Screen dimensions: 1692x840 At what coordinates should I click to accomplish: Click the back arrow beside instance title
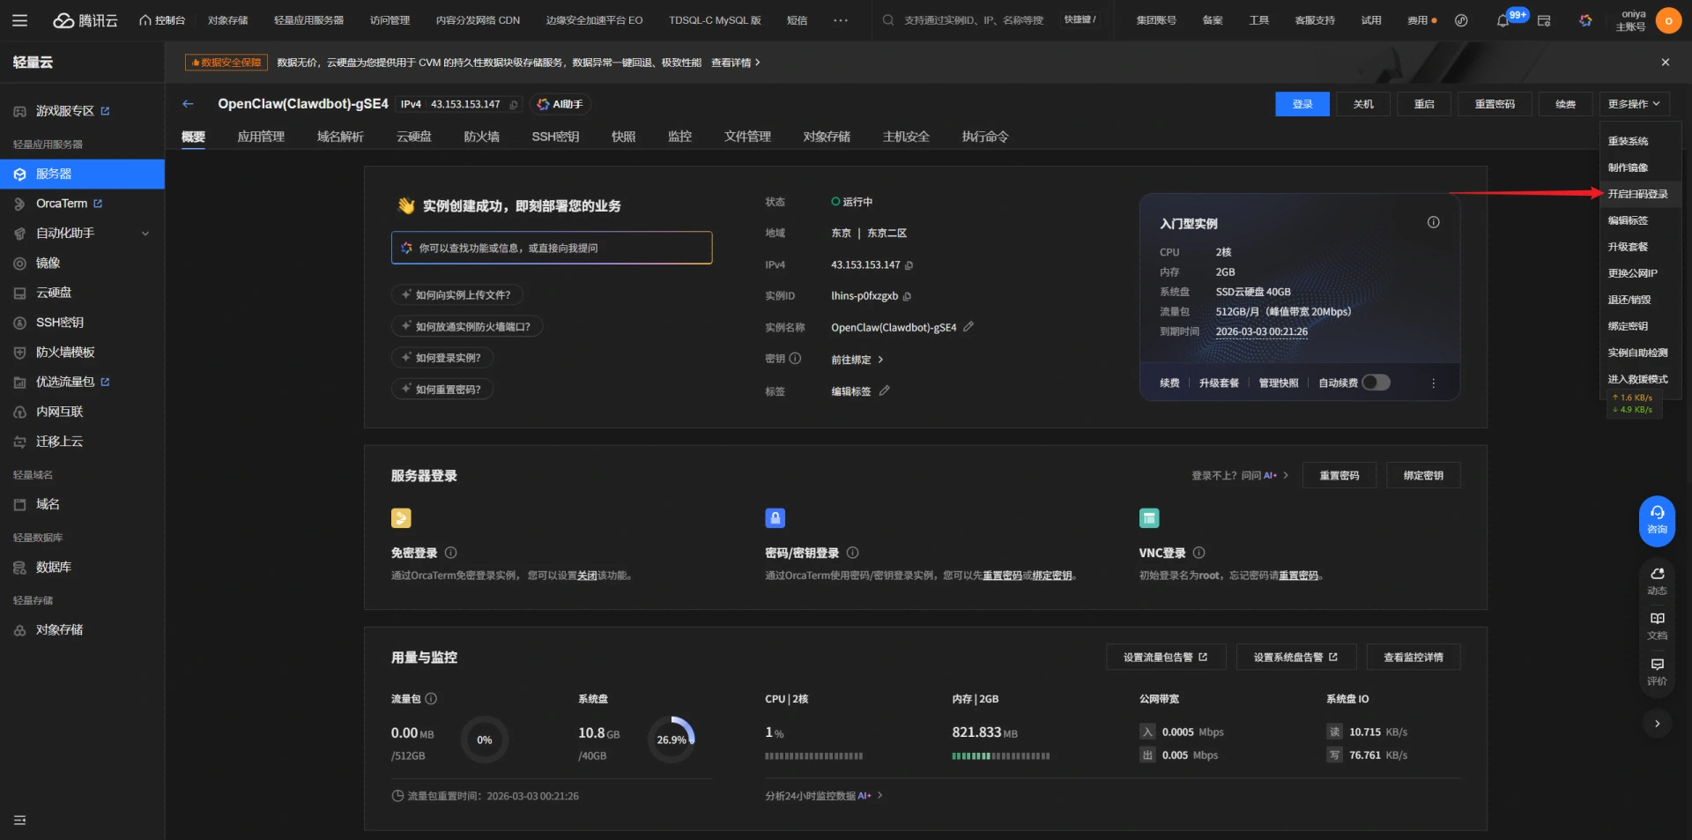[x=188, y=104]
